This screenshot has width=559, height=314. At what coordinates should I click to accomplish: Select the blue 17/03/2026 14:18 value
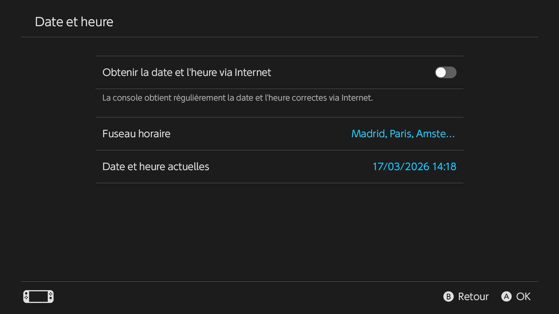415,166
